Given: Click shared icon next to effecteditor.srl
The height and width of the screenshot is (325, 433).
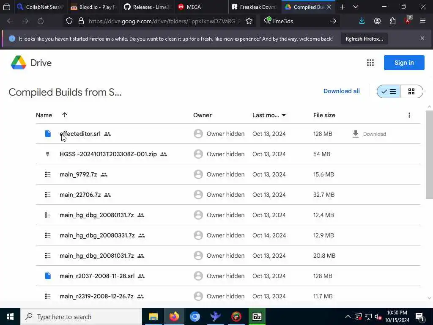Looking at the screenshot, I should tap(107, 134).
